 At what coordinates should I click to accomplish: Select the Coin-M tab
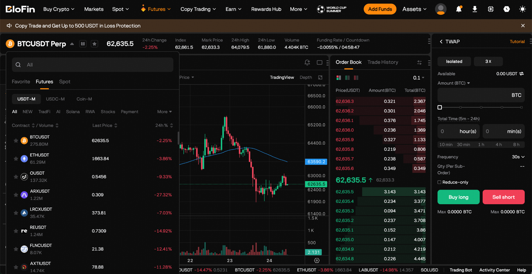84,99
